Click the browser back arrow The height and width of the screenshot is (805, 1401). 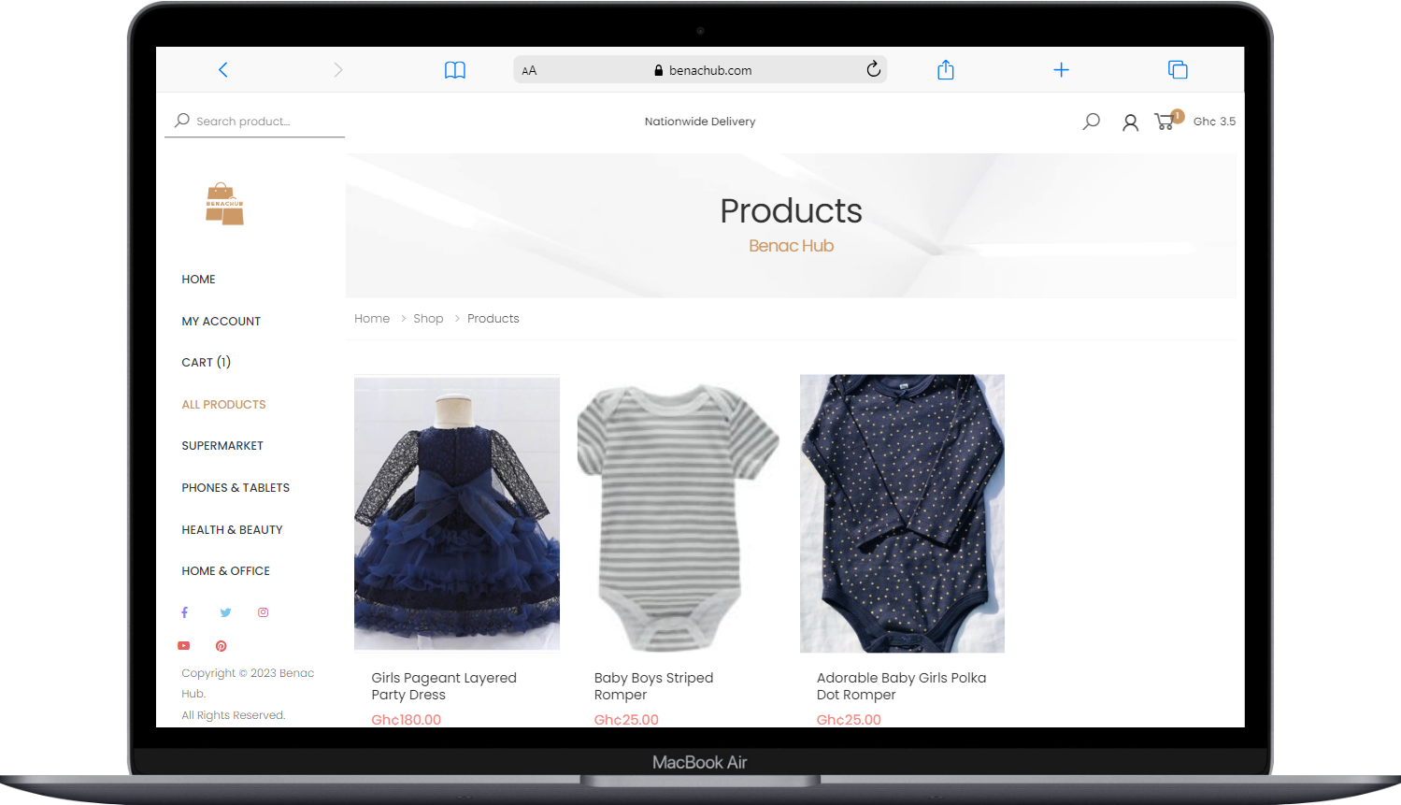[x=222, y=70]
